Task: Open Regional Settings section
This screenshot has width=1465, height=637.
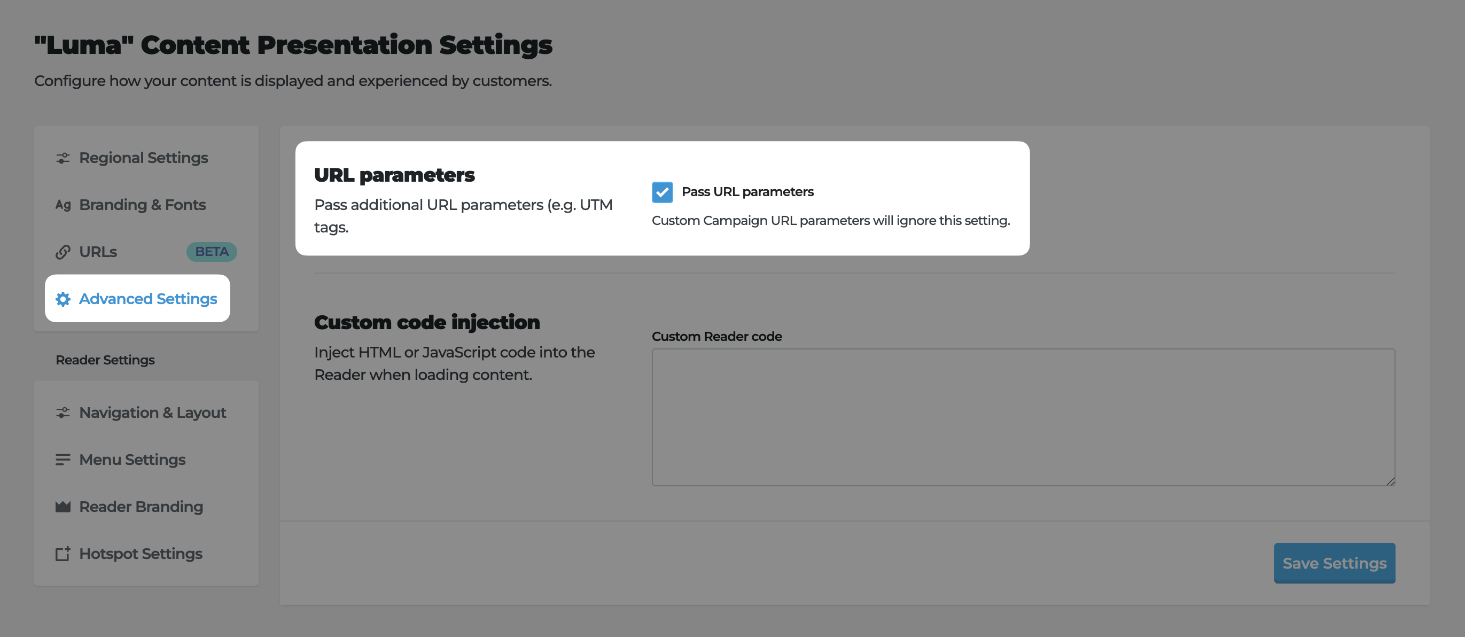Action: [x=143, y=158]
